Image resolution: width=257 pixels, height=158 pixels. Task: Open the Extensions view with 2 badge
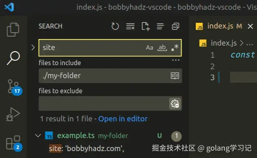pyautogui.click(x=14, y=143)
